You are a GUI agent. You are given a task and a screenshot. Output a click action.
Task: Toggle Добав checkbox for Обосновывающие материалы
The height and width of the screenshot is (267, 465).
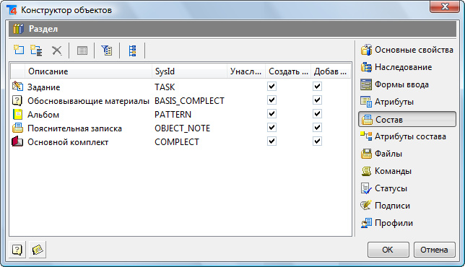pyautogui.click(x=317, y=100)
